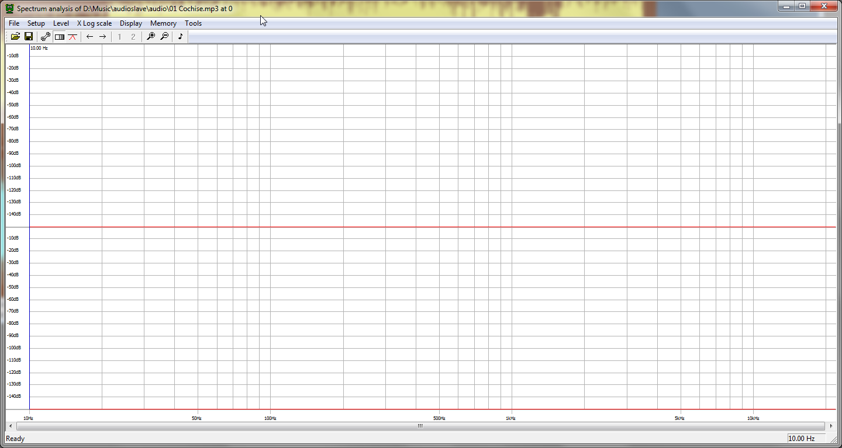The image size is (842, 448).
Task: Maximize the Spectrum analysis window
Action: coord(802,6)
